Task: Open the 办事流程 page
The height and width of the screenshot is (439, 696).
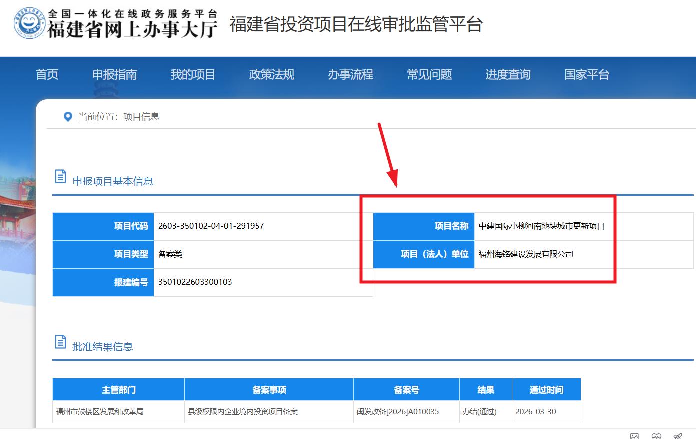Action: coord(350,75)
